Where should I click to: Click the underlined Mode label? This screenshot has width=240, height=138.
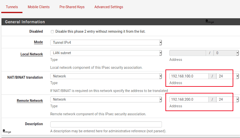[x=38, y=42]
